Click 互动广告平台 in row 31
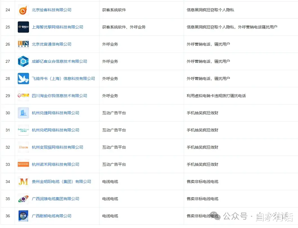This screenshot has width=298, height=228. pyautogui.click(x=114, y=130)
